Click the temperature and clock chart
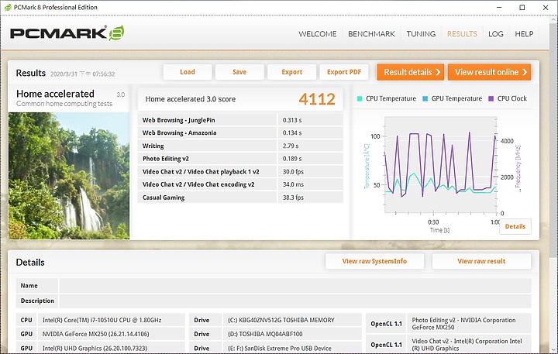Screen dimensions: 558x354 pyautogui.click(x=440, y=165)
